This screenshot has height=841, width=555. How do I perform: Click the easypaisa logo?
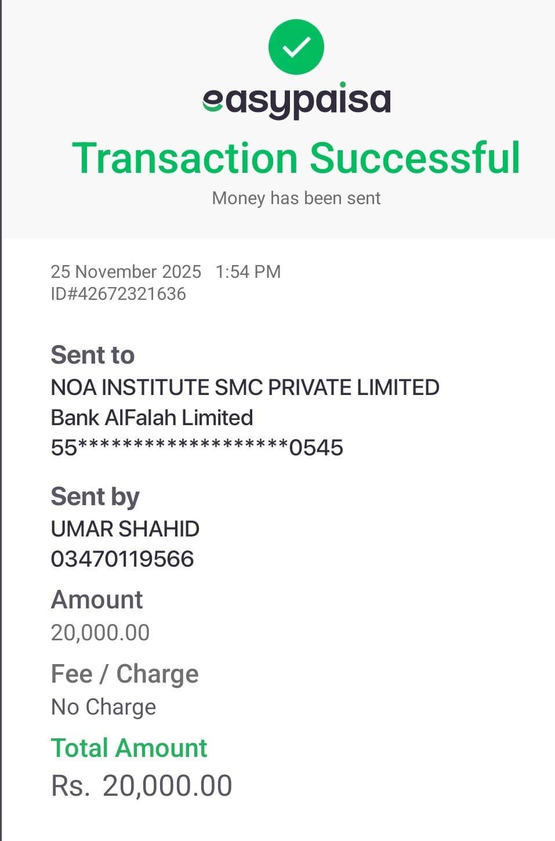[x=296, y=101]
